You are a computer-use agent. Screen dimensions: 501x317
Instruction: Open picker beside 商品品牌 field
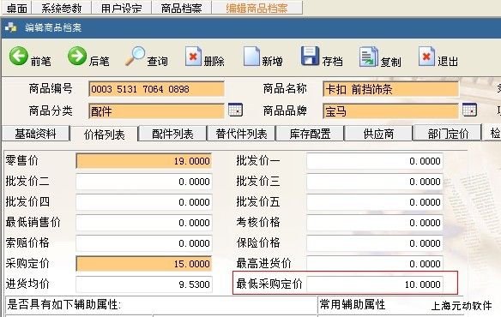(x=470, y=110)
